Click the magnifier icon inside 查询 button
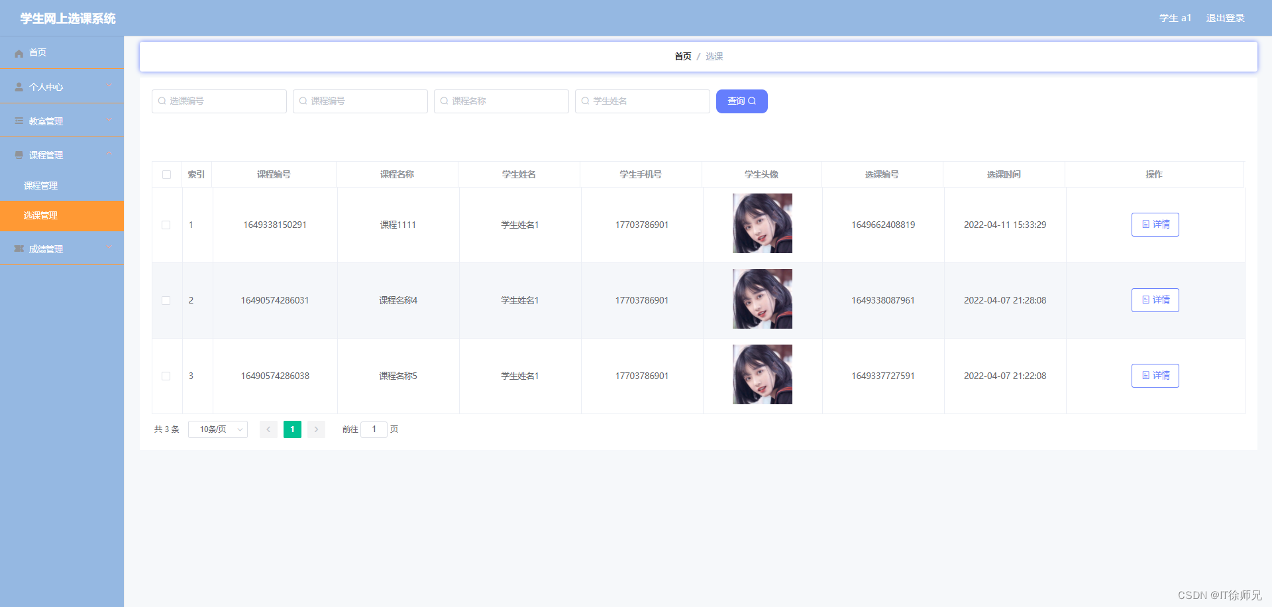The height and width of the screenshot is (607, 1272). 753,101
